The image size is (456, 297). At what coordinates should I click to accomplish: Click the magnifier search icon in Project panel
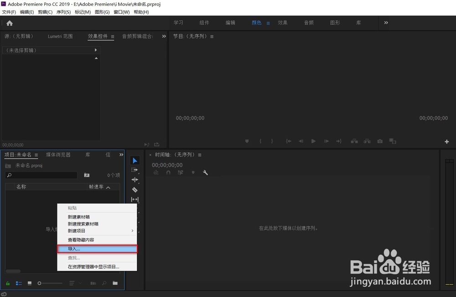click(x=104, y=283)
